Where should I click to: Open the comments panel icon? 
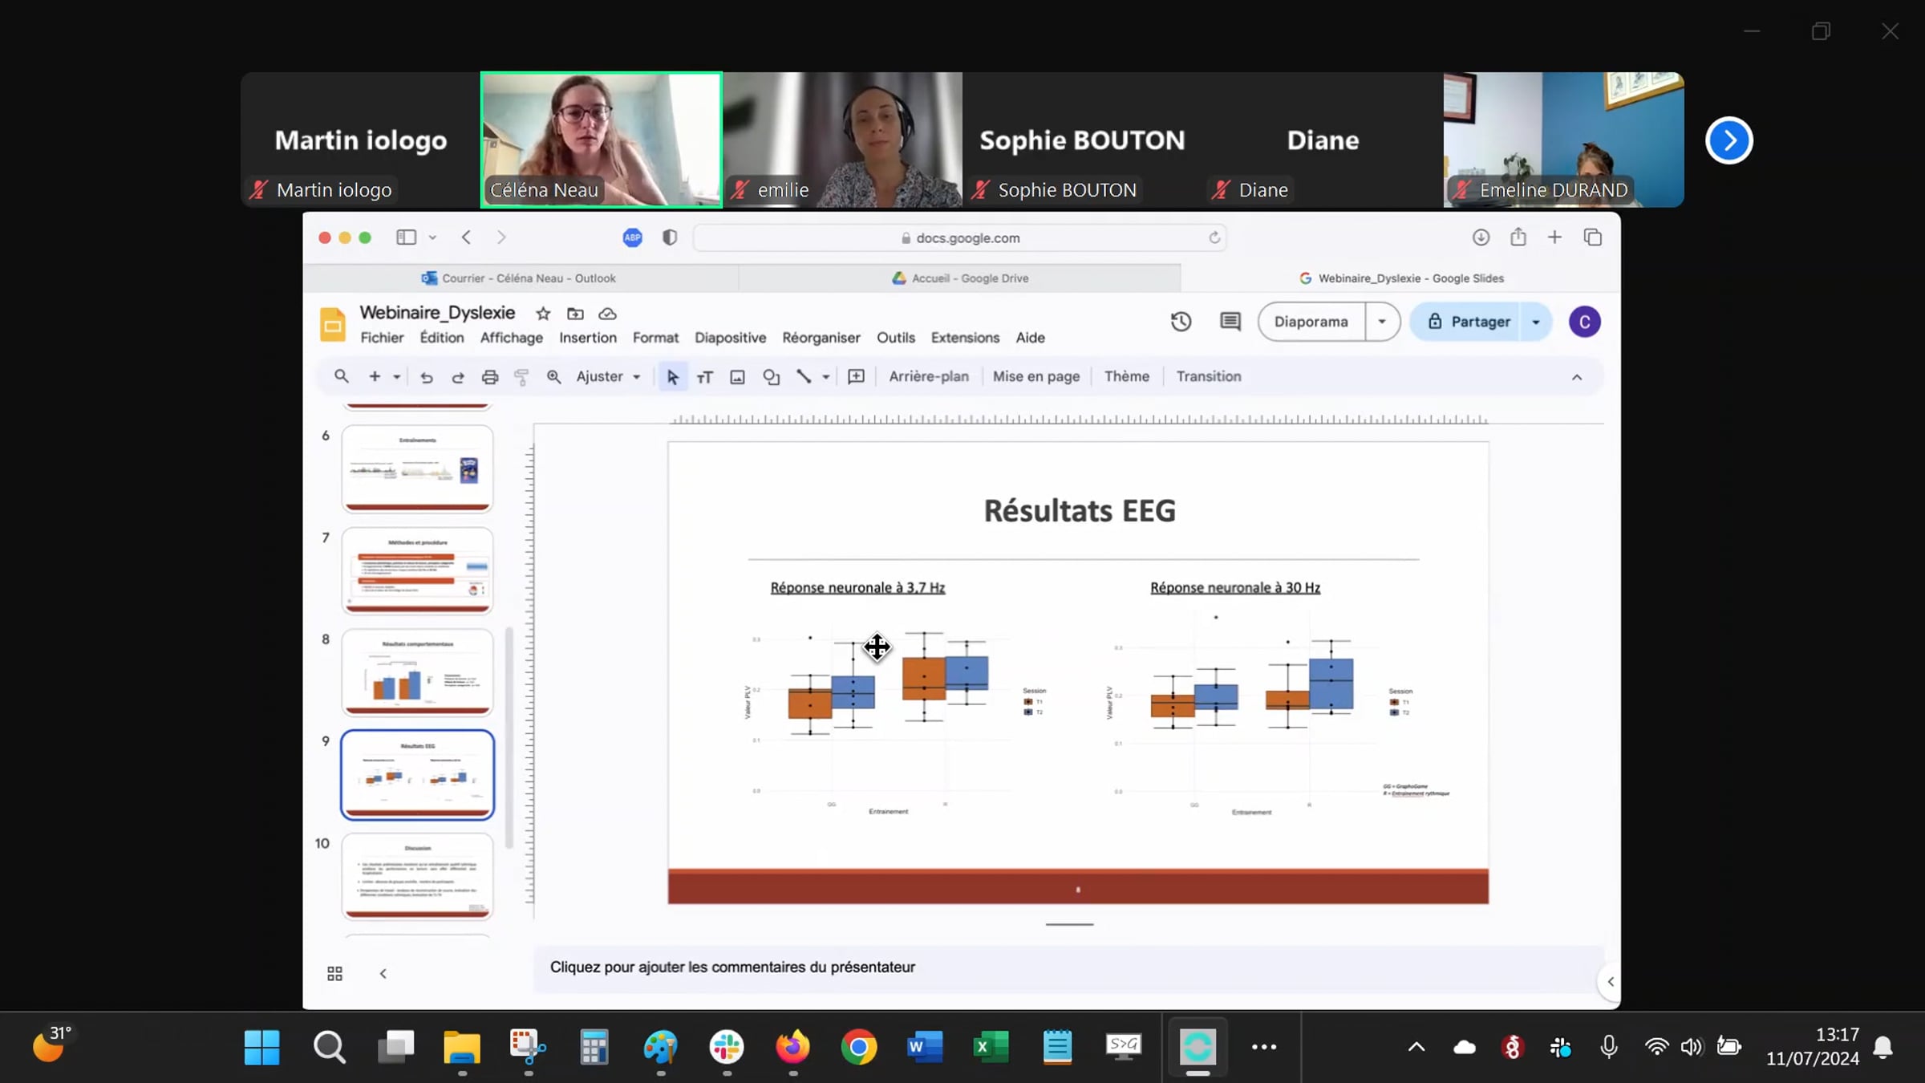click(x=1230, y=322)
